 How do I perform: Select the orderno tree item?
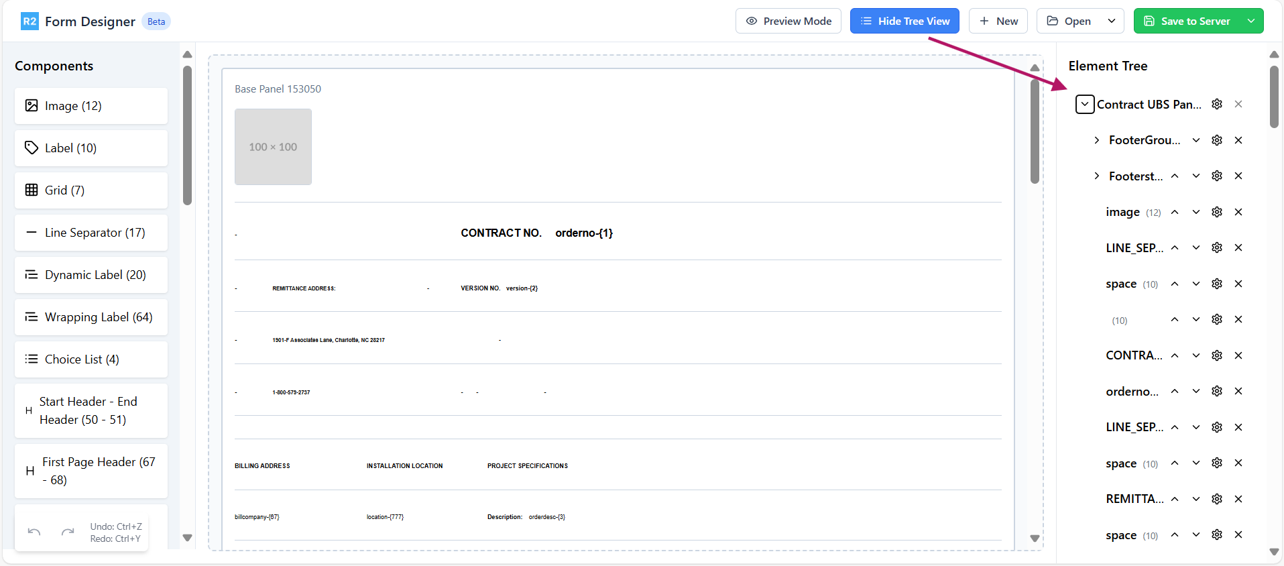[1132, 391]
